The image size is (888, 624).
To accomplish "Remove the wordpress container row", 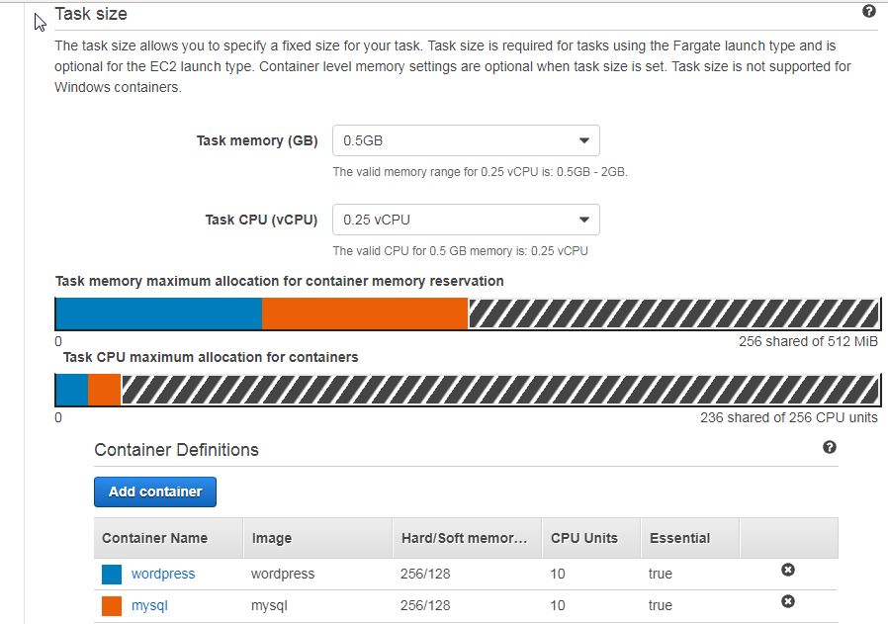I will (788, 570).
